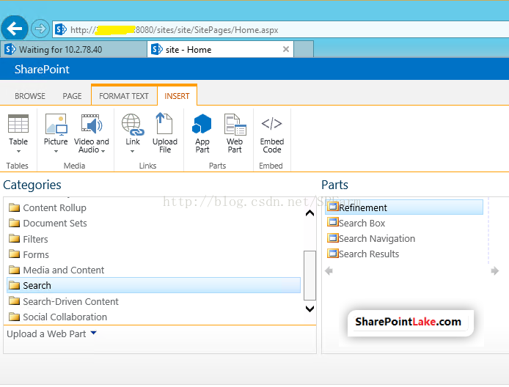
Task: Expand the Link dropdown arrow
Action: (132, 151)
